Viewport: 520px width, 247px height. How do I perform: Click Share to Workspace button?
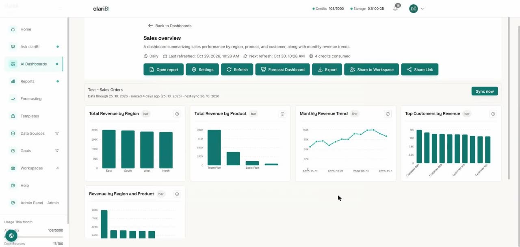click(371, 69)
